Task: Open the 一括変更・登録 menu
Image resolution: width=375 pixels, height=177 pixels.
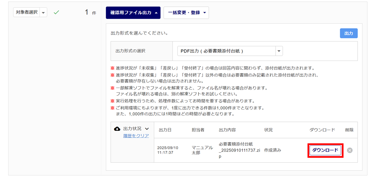Action: click(186, 13)
